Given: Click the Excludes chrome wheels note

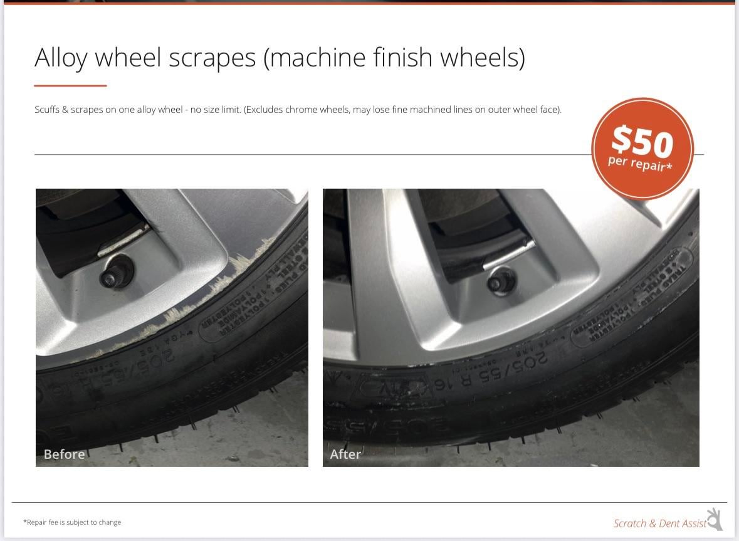Looking at the screenshot, I should pos(402,110).
